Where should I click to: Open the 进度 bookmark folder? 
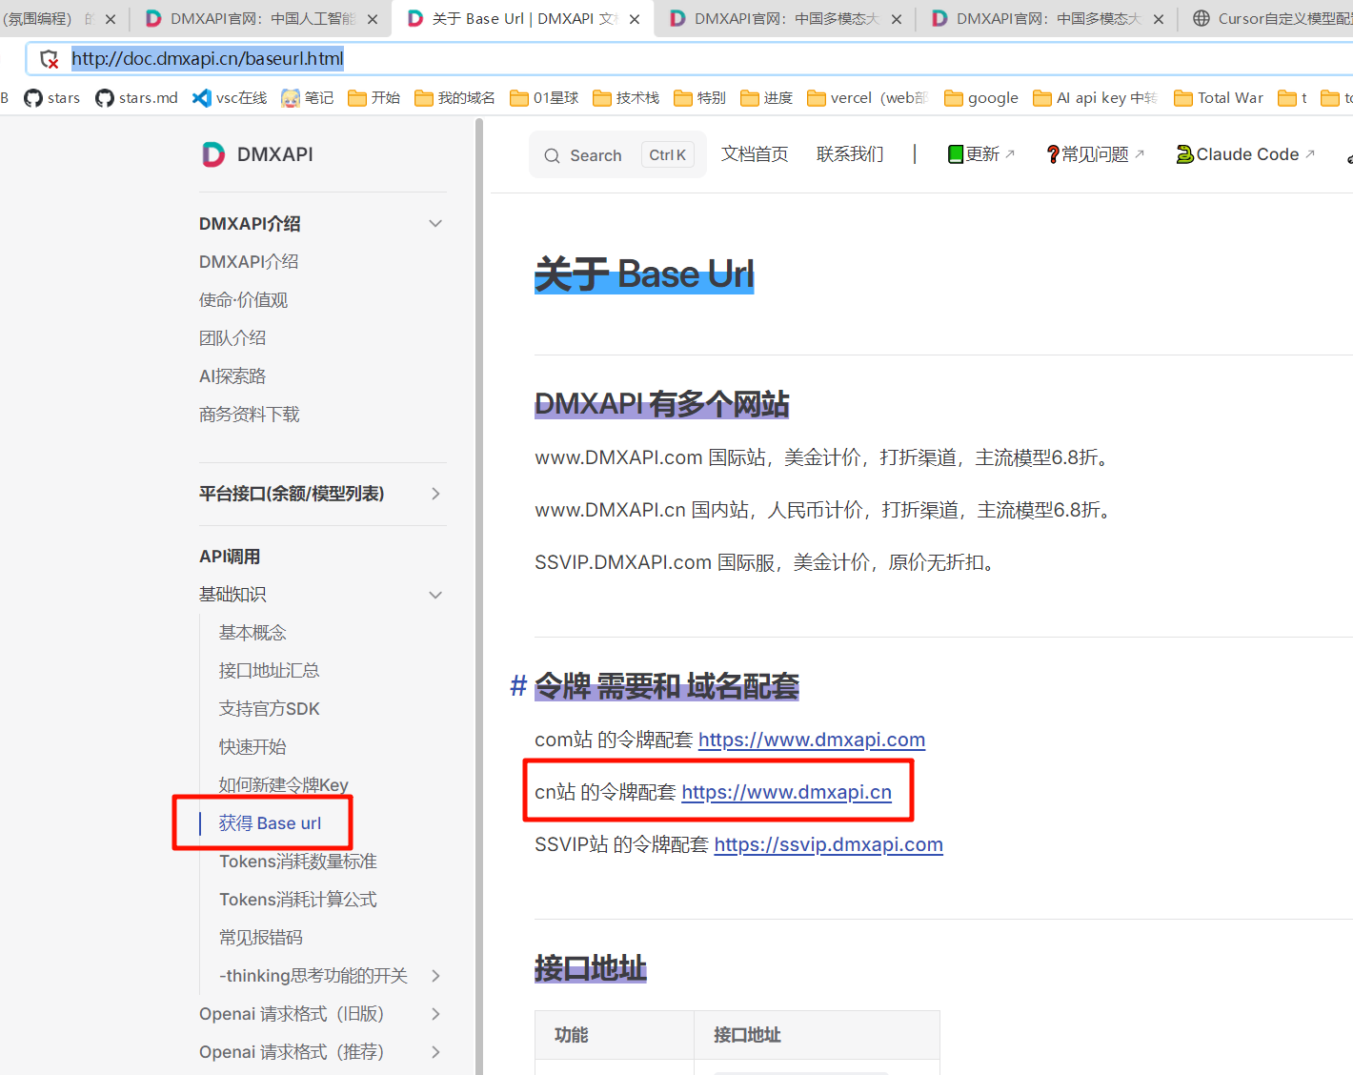coord(766,98)
